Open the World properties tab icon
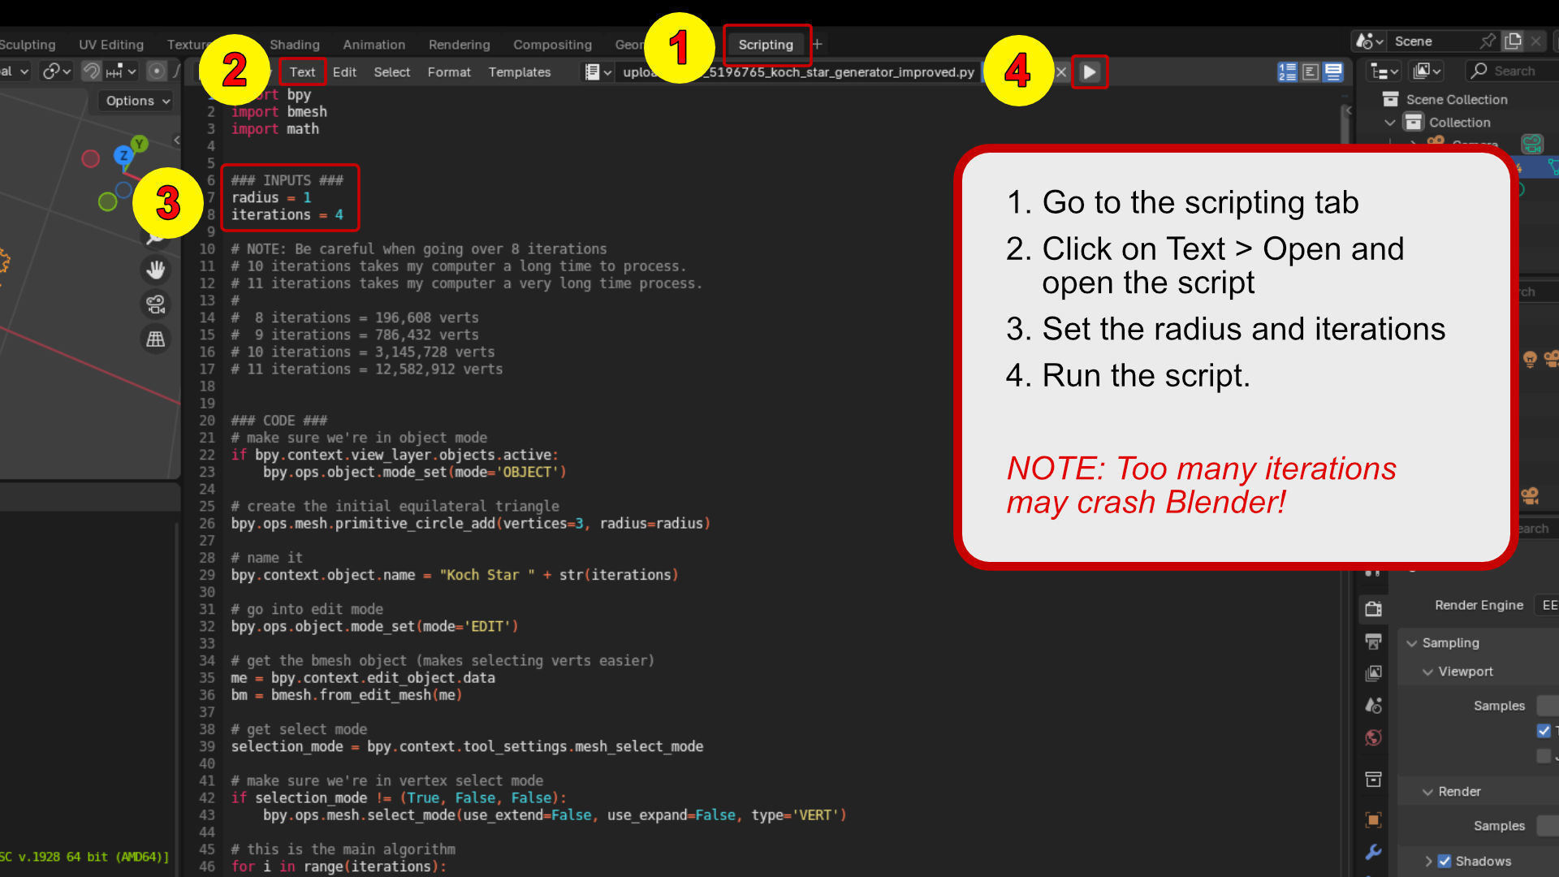 (1373, 737)
